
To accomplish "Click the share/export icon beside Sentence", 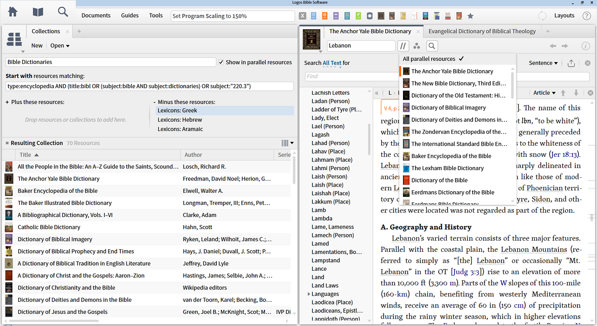I will (571, 63).
